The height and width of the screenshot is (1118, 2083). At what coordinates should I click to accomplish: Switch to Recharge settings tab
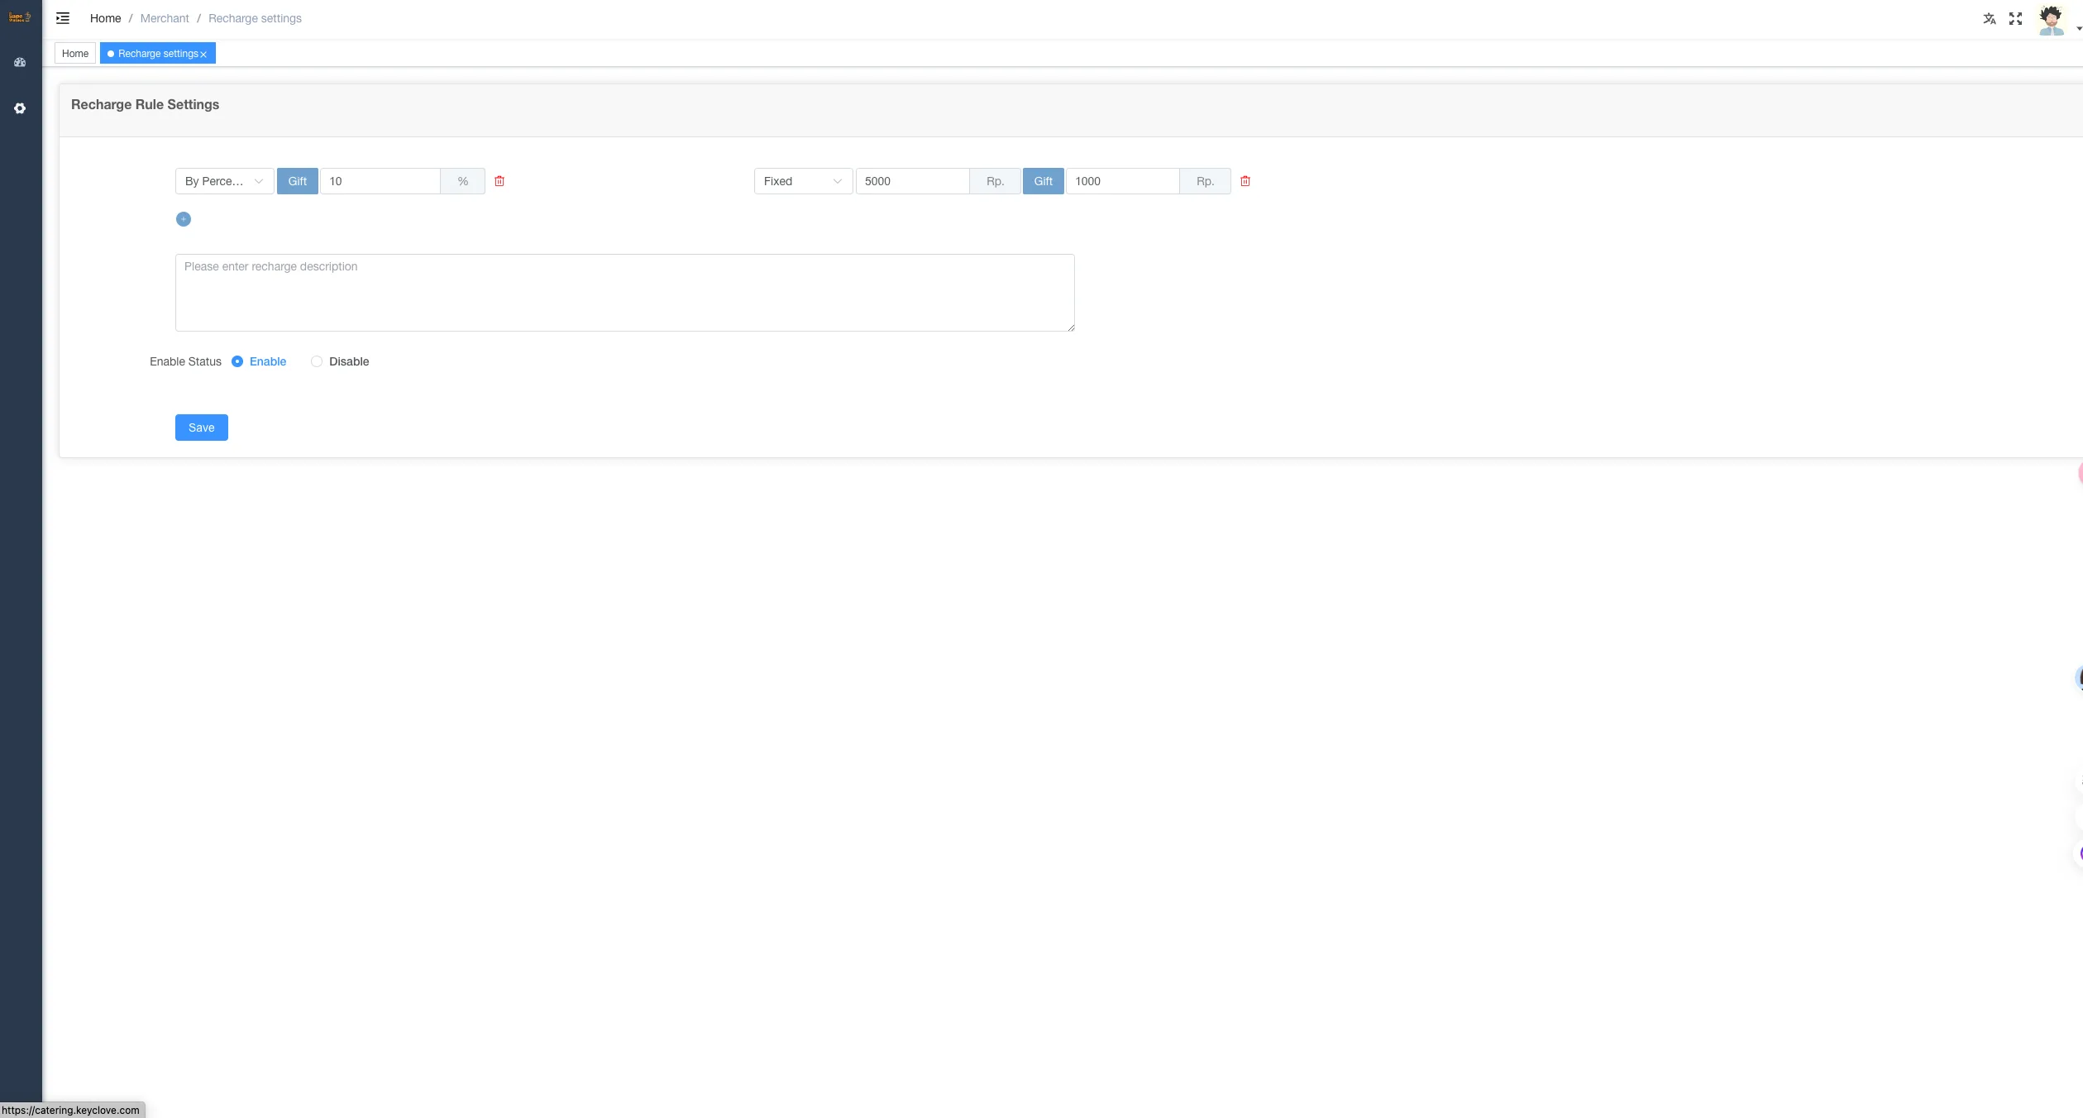point(158,54)
